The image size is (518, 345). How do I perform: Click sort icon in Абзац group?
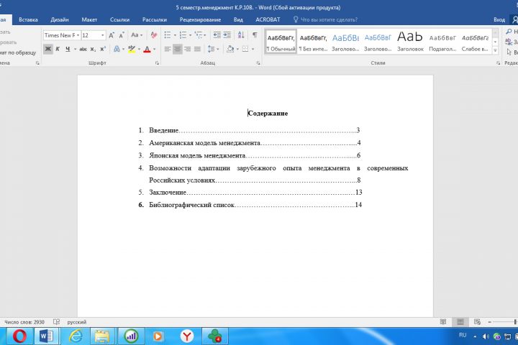tap(241, 35)
